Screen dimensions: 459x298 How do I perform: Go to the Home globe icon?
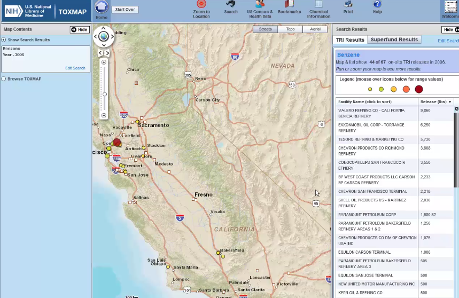(102, 7)
